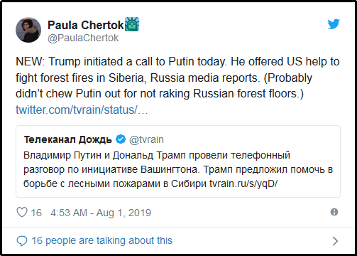Click the Paula Chertok display name
The image size is (357, 256).
pyautogui.click(x=86, y=25)
